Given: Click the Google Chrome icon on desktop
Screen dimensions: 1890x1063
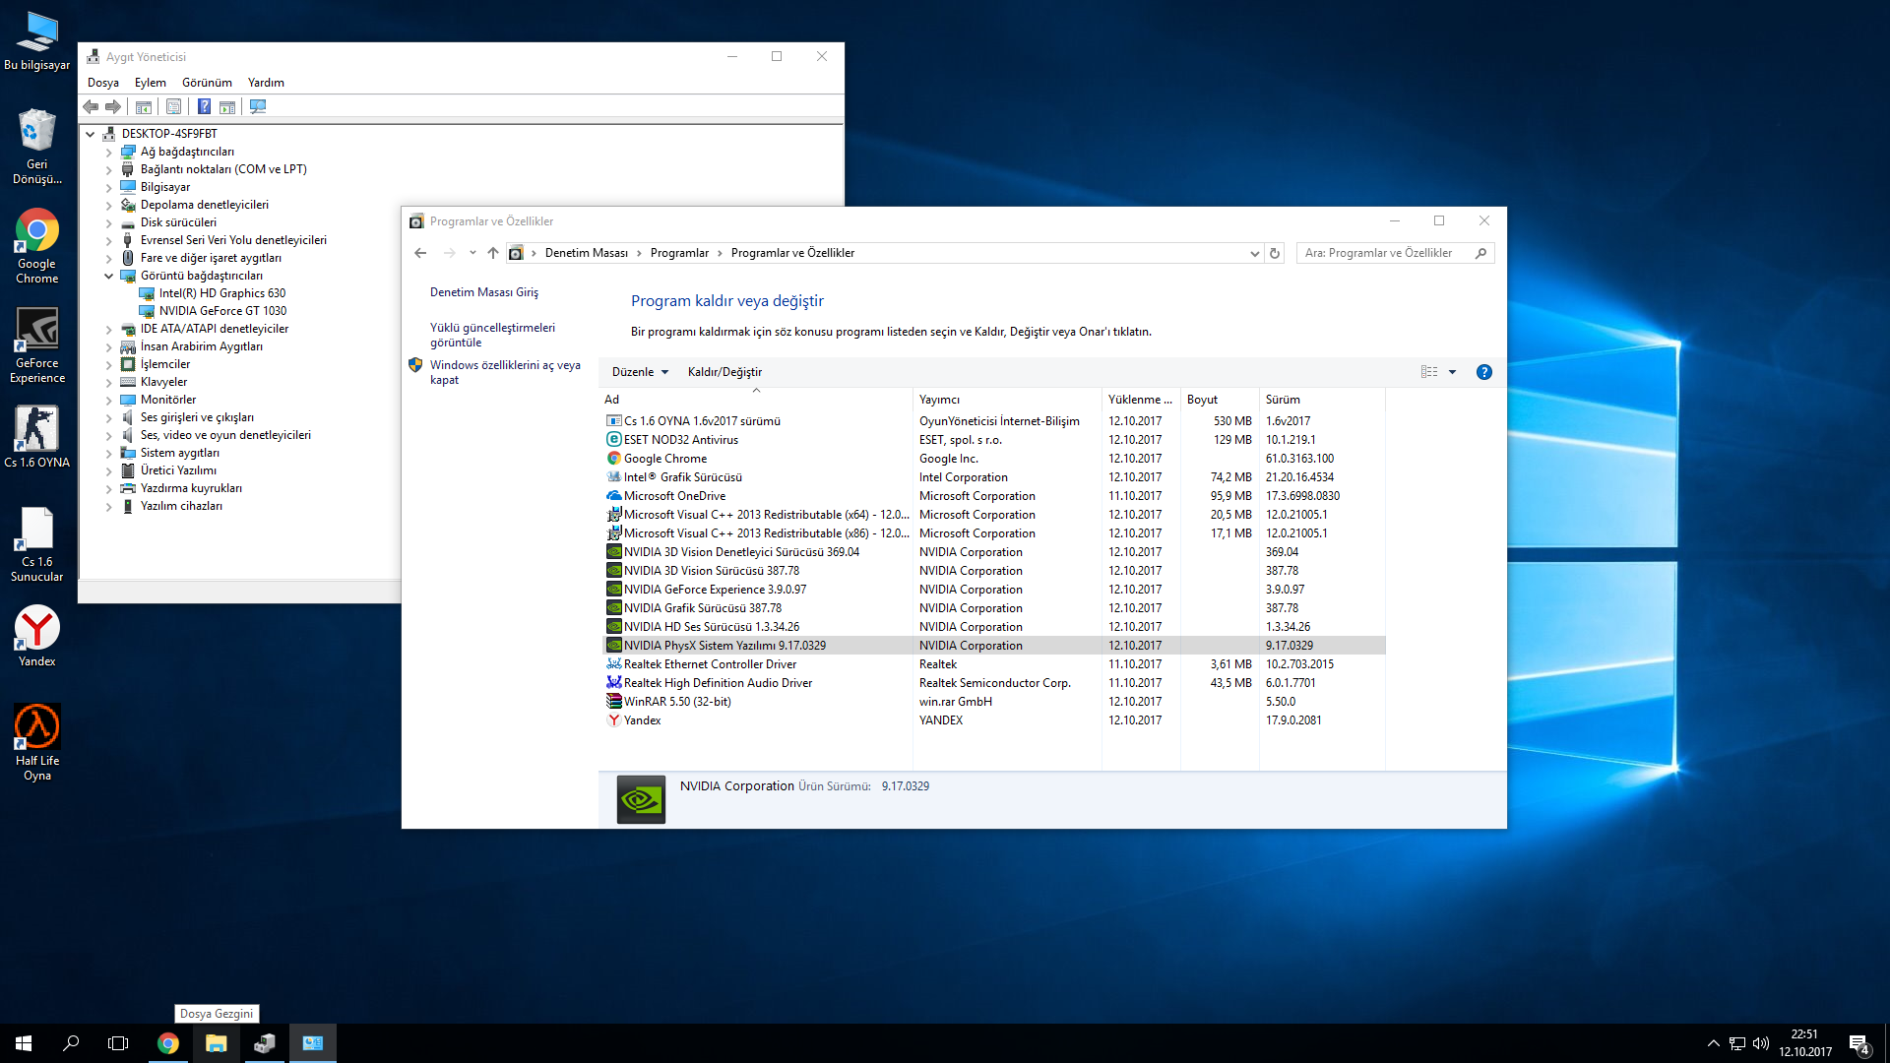Looking at the screenshot, I should pos(36,233).
